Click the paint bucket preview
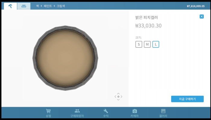 [65, 58]
